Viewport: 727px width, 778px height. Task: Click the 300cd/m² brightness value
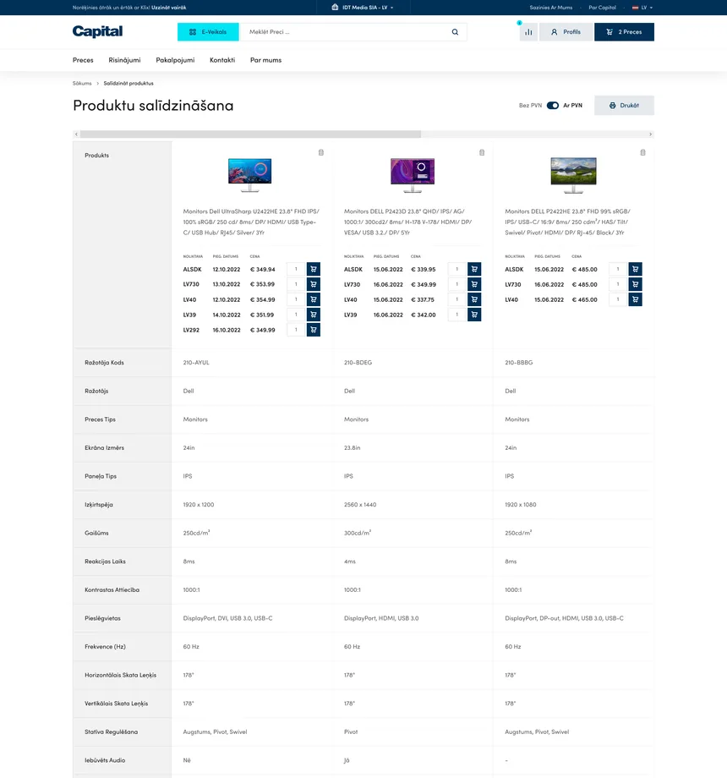coord(358,533)
